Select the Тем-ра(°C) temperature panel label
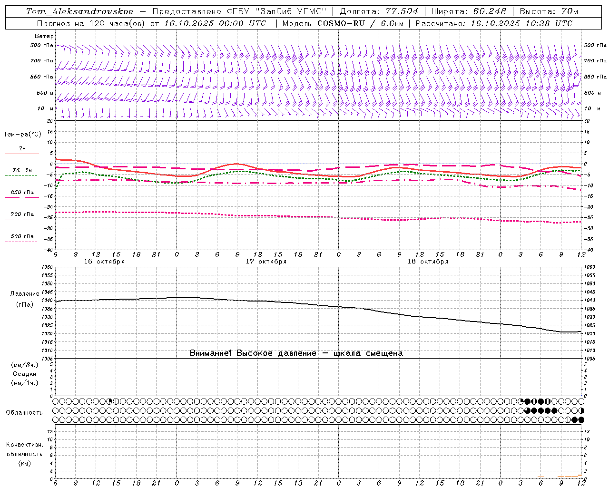Image resolution: width=609 pixels, height=487 pixels. point(22,135)
